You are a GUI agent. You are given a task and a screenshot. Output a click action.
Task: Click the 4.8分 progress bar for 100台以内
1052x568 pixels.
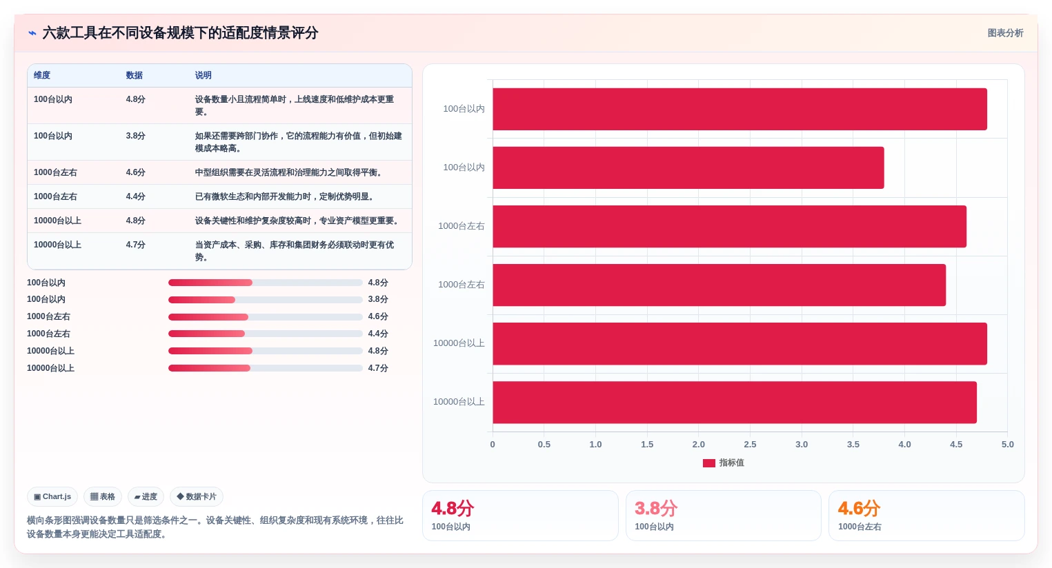pos(266,283)
